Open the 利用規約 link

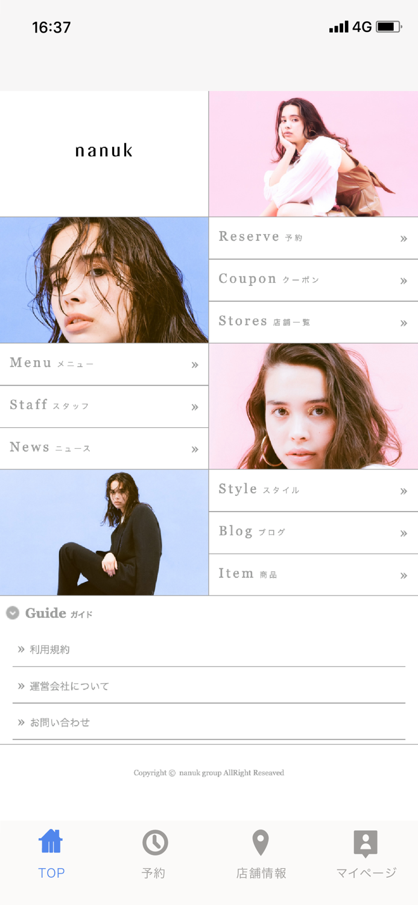coord(209,650)
